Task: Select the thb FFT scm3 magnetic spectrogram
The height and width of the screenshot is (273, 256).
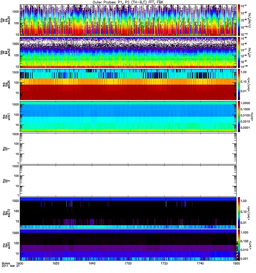Action: (128, 52)
